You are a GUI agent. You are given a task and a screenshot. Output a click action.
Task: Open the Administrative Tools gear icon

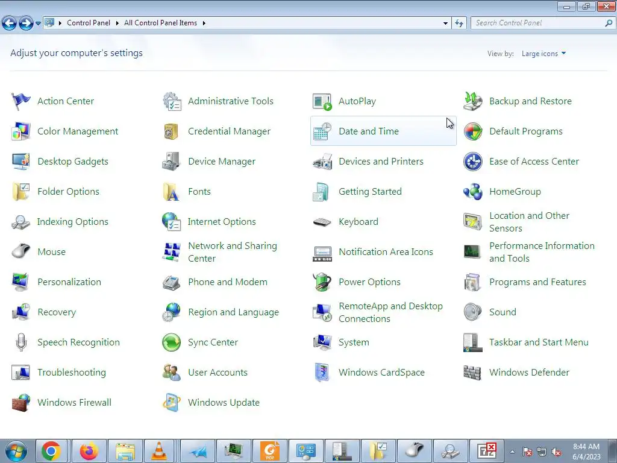click(x=172, y=101)
